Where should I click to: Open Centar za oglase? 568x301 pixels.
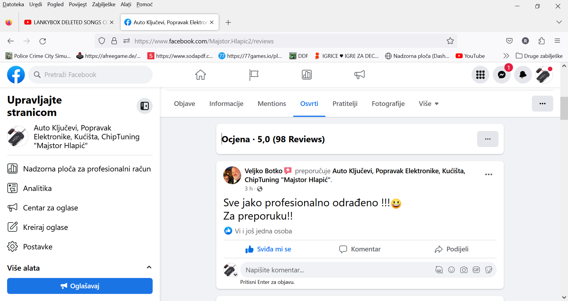point(79,208)
